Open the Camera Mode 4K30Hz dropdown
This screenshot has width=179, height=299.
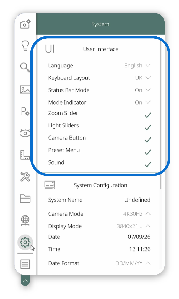tap(137, 214)
